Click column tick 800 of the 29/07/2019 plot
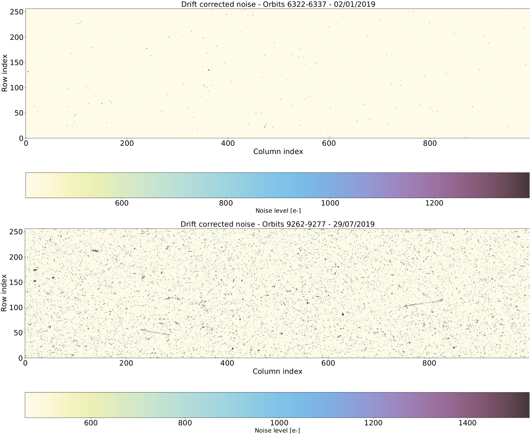Screen dimensions: 530x435 [429, 363]
